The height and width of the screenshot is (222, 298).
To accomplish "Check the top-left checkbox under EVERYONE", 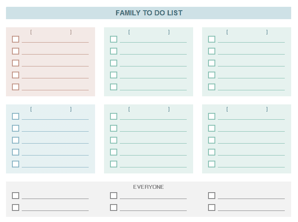I will pos(16,196).
